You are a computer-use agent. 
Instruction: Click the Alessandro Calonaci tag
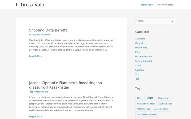[146, 104]
